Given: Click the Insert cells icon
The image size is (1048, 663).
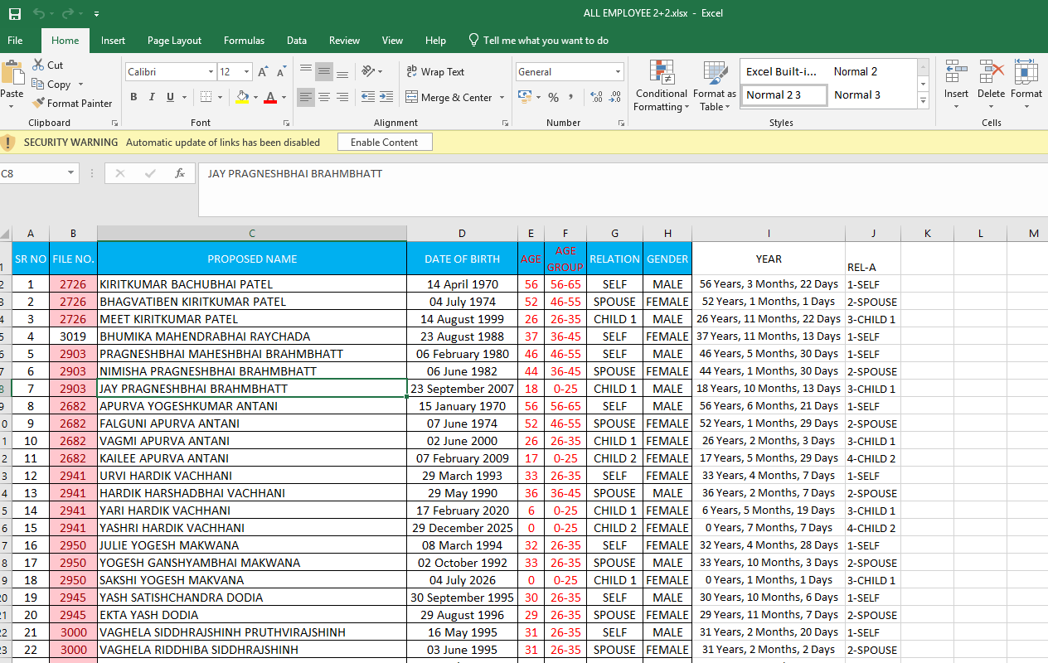Looking at the screenshot, I should point(956,71).
